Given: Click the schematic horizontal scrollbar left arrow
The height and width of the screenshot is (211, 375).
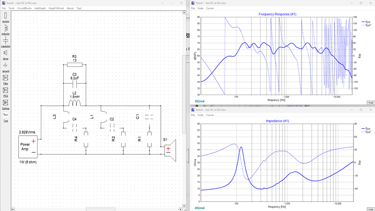Looking at the screenshot, I should click(x=13, y=209).
